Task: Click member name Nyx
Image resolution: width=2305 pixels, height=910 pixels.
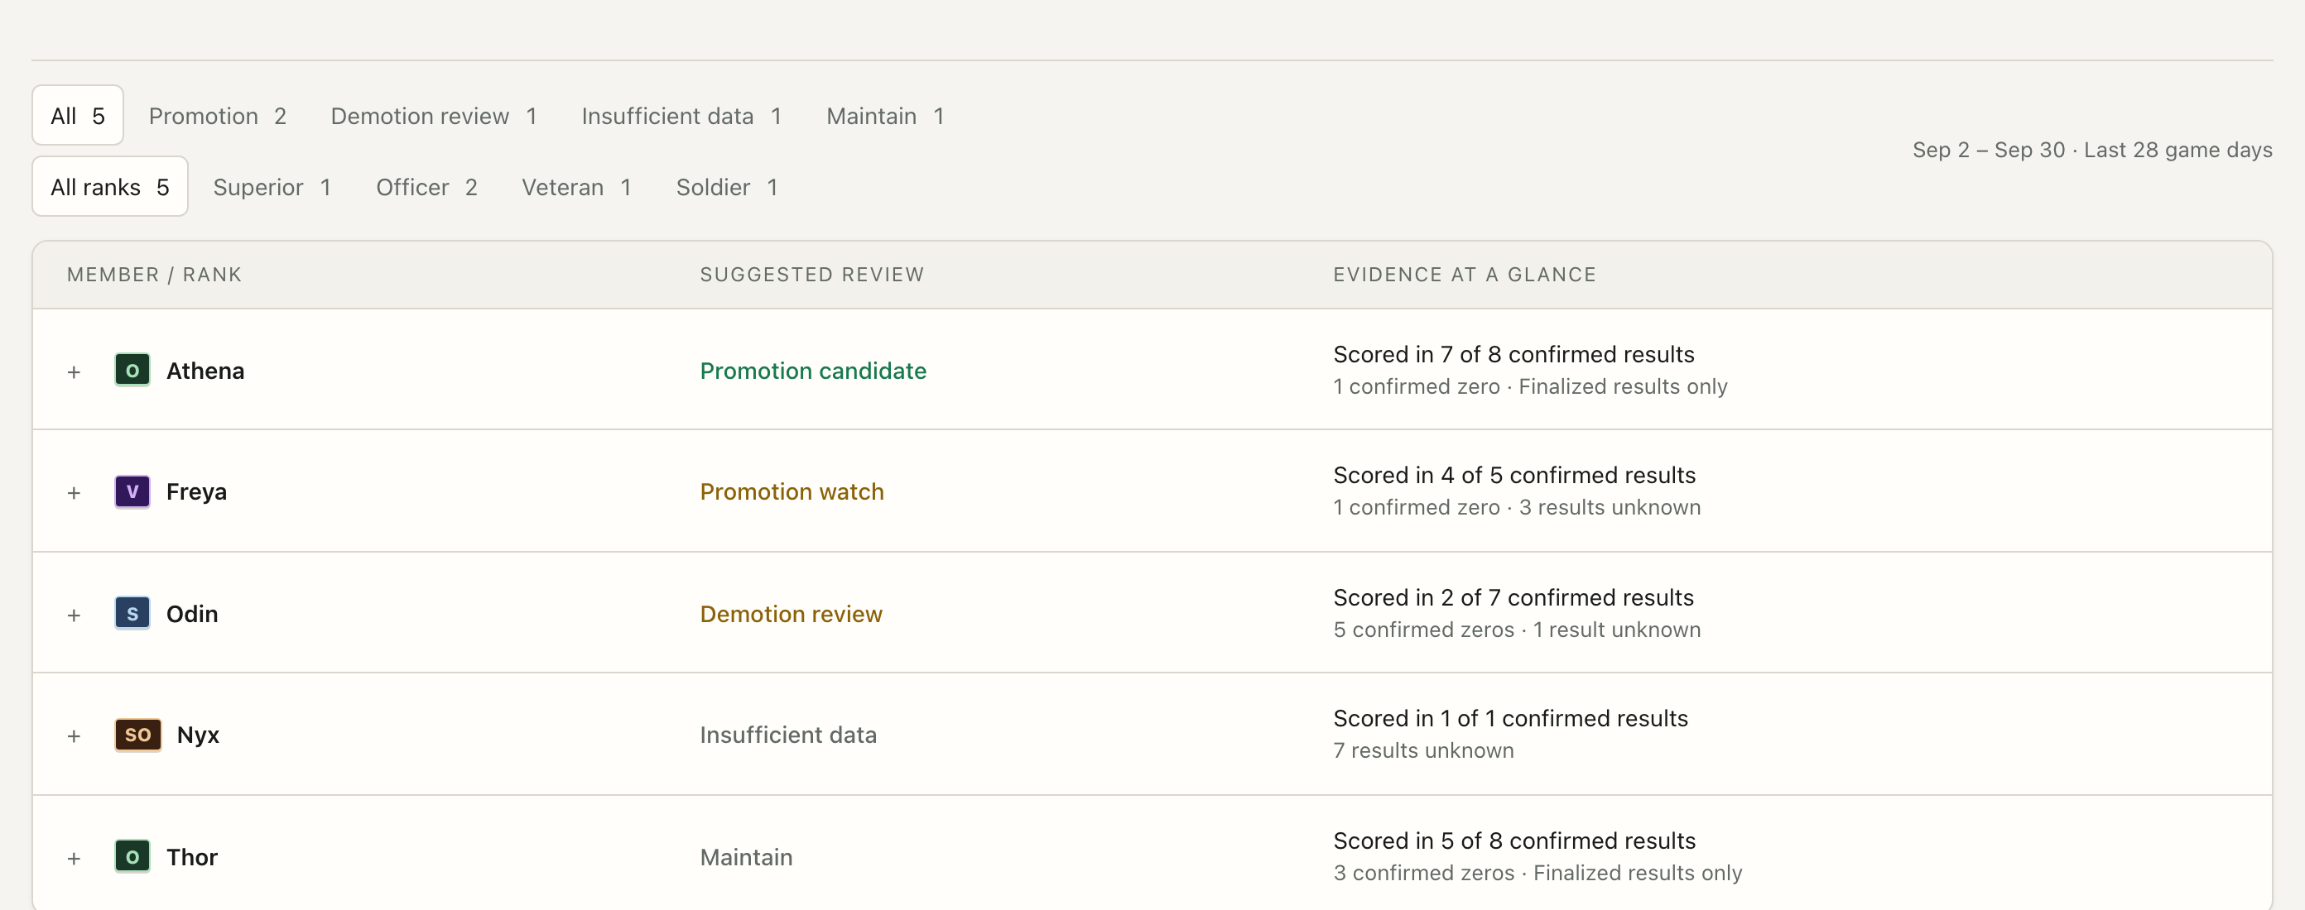Action: 198,735
